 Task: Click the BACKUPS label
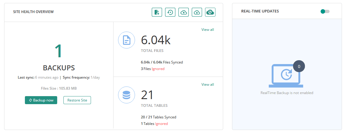point(59,68)
